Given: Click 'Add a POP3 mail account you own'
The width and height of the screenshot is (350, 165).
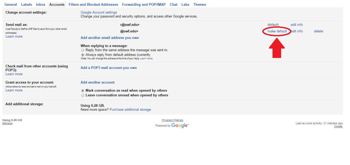Looking at the screenshot, I should 109,68.
